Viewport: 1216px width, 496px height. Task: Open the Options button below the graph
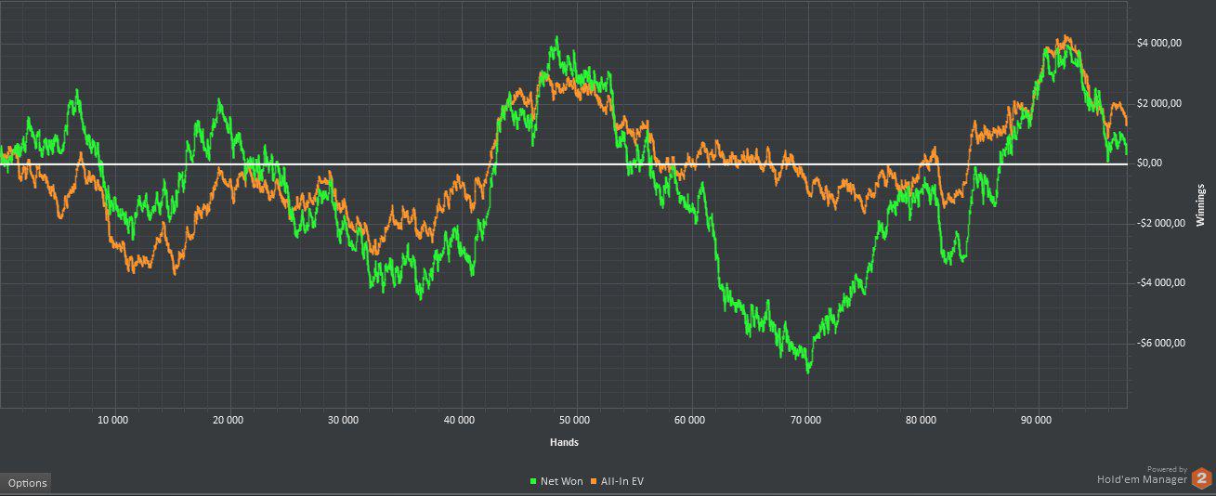click(27, 483)
